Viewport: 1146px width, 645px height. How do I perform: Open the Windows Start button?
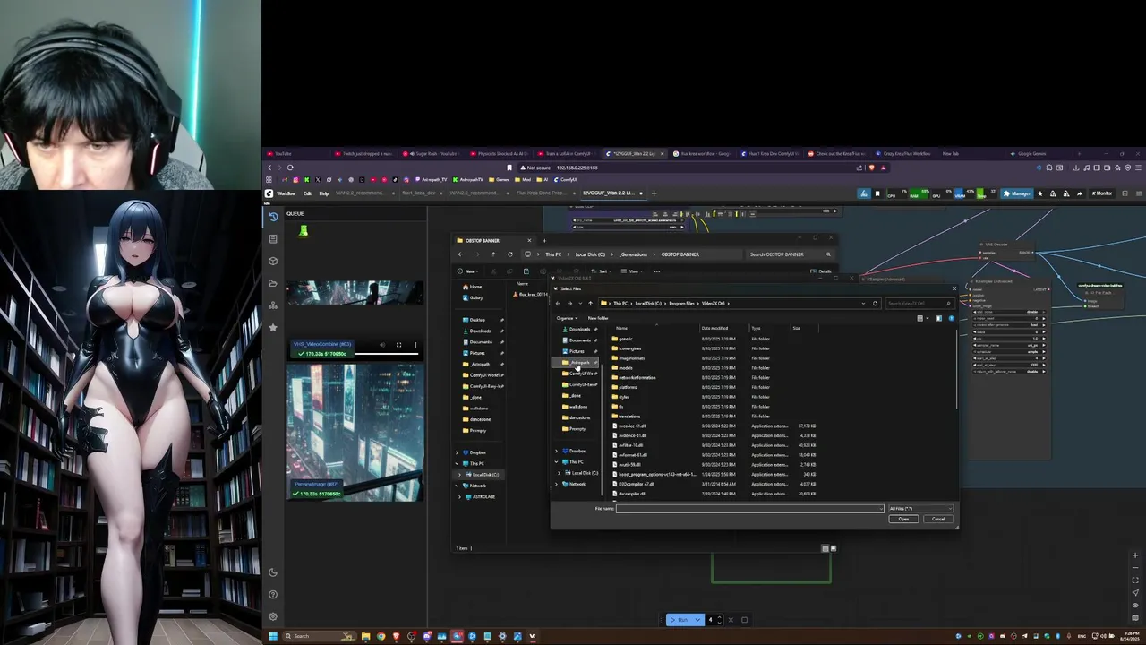pos(273,636)
